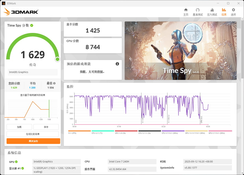The height and width of the screenshot is (175, 244).
Task: Click the info icon beside 预估的游戏效能
Action: (x=117, y=64)
